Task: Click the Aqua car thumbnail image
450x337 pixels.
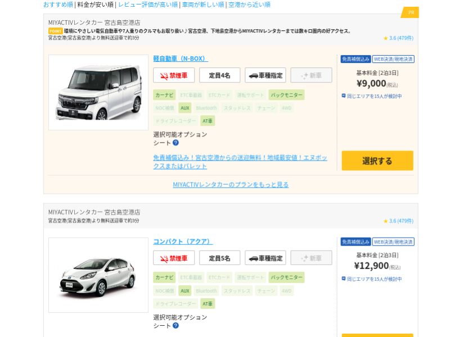Action: point(98,275)
